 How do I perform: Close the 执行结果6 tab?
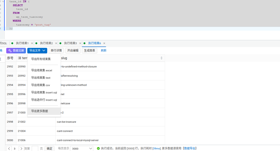tap(104, 43)
